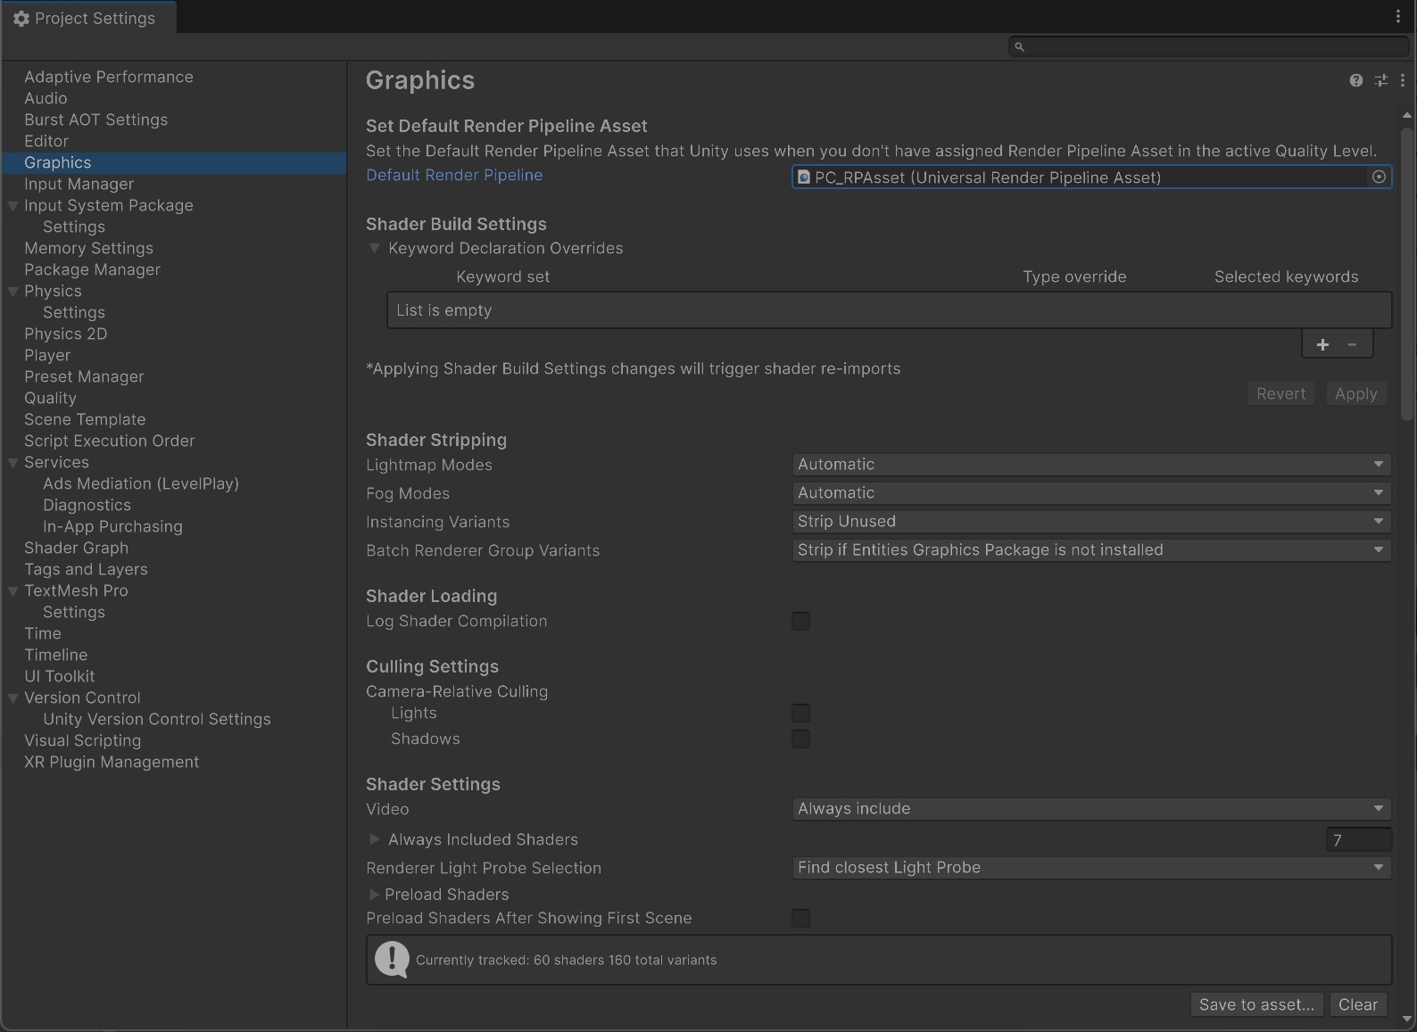Click the object picker for Default Render Pipeline
Screen dimensions: 1417x1032
1379,177
